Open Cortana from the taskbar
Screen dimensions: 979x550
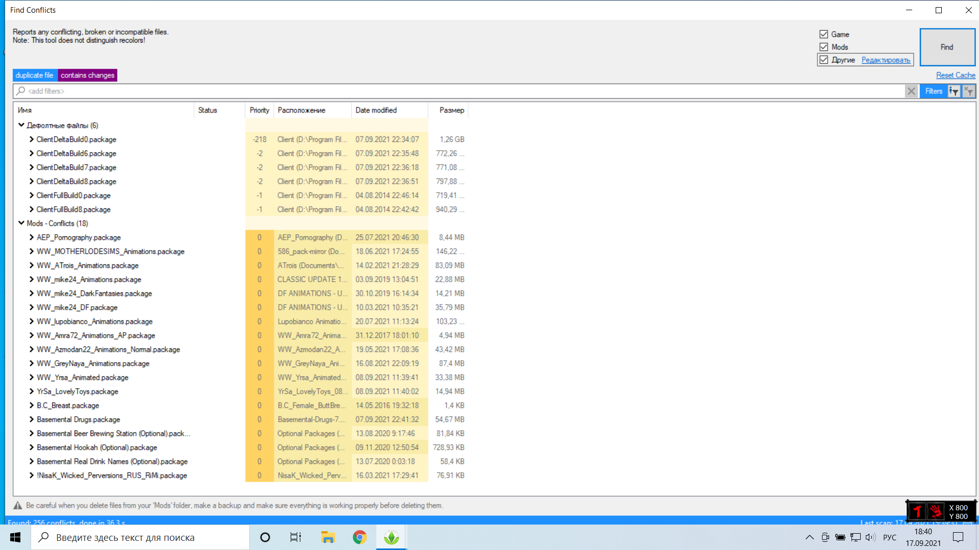pos(265,537)
